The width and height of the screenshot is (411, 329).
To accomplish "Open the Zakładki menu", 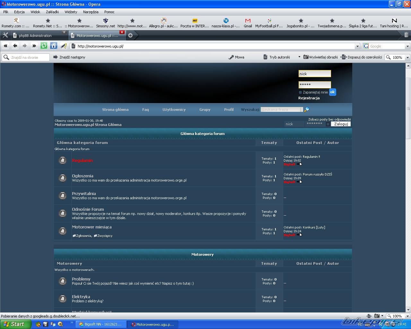I will pos(52,12).
